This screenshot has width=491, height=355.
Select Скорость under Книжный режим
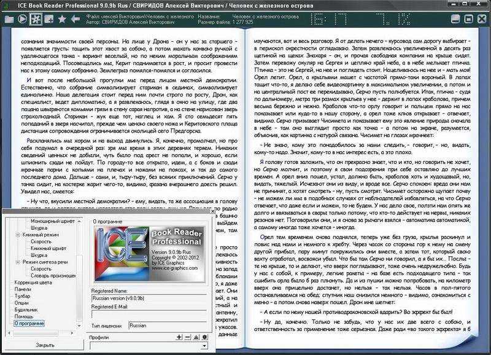41,241
